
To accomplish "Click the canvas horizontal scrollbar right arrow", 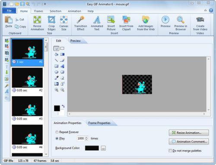I will coord(204,114).
